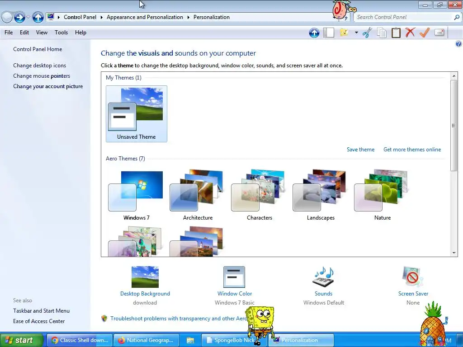Expand the folder options toolbar dropdown arrow
The image size is (463, 347).
tap(356, 33)
